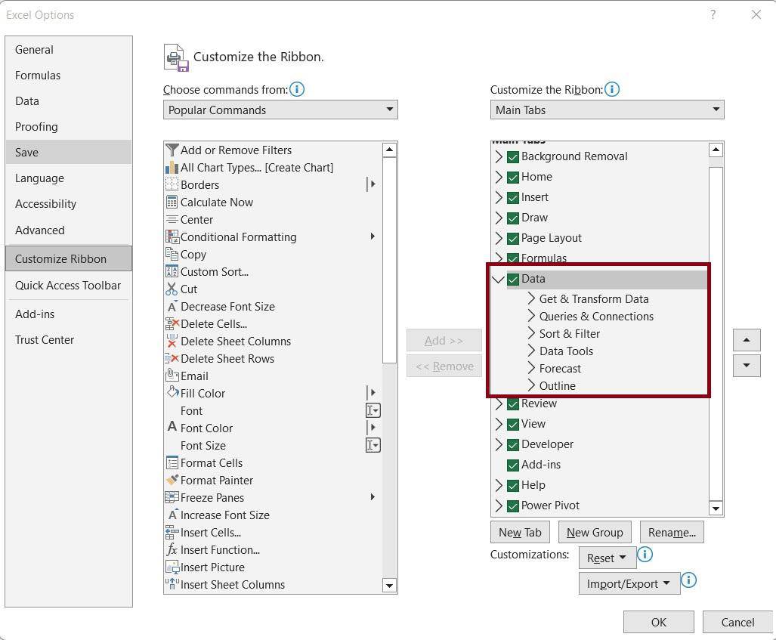Viewport: 776px width, 640px height.
Task: Click the New Tab button
Action: [520, 532]
